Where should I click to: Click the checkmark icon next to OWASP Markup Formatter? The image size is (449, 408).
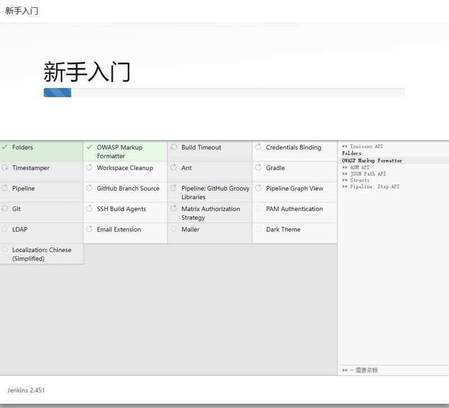[x=89, y=147]
